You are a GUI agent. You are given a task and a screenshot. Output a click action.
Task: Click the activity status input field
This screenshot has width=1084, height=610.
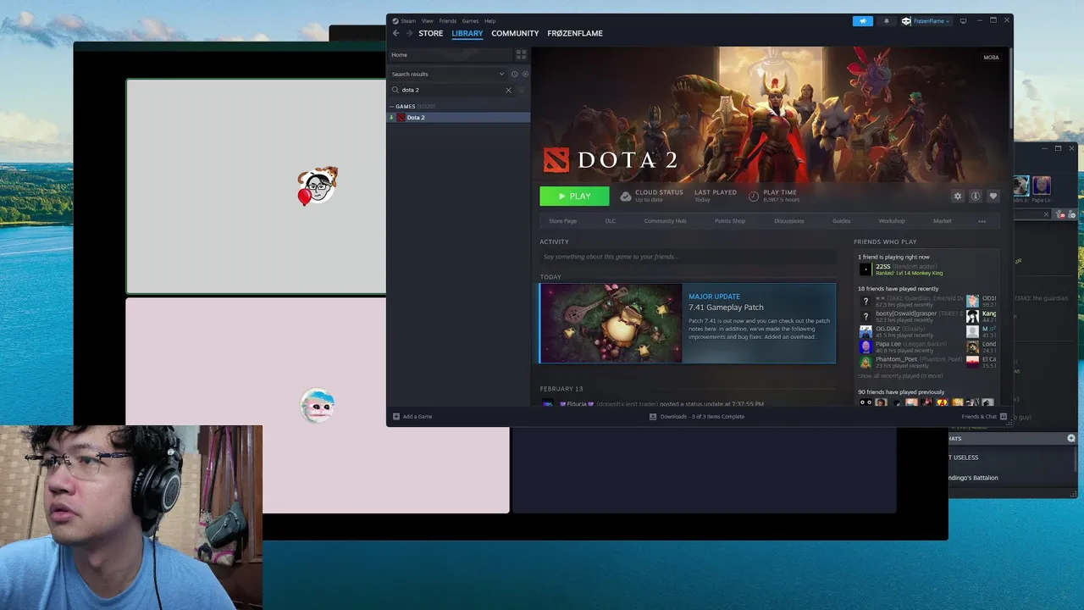pyautogui.click(x=687, y=257)
